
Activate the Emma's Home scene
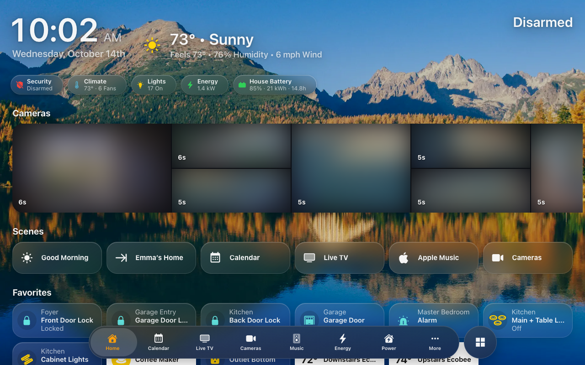coord(151,258)
